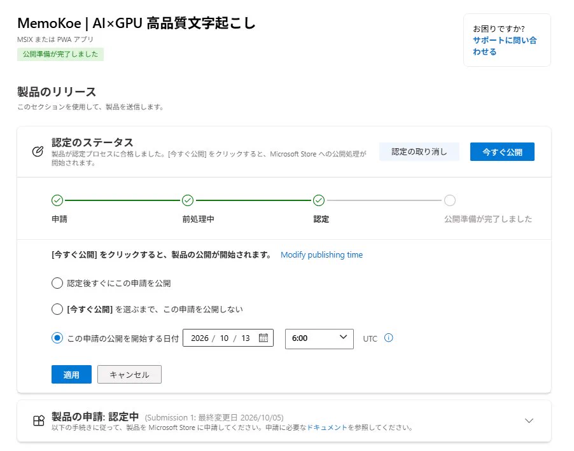Click the Submission 1 last-modified date text
This screenshot has height=451, width=574.
(214, 417)
